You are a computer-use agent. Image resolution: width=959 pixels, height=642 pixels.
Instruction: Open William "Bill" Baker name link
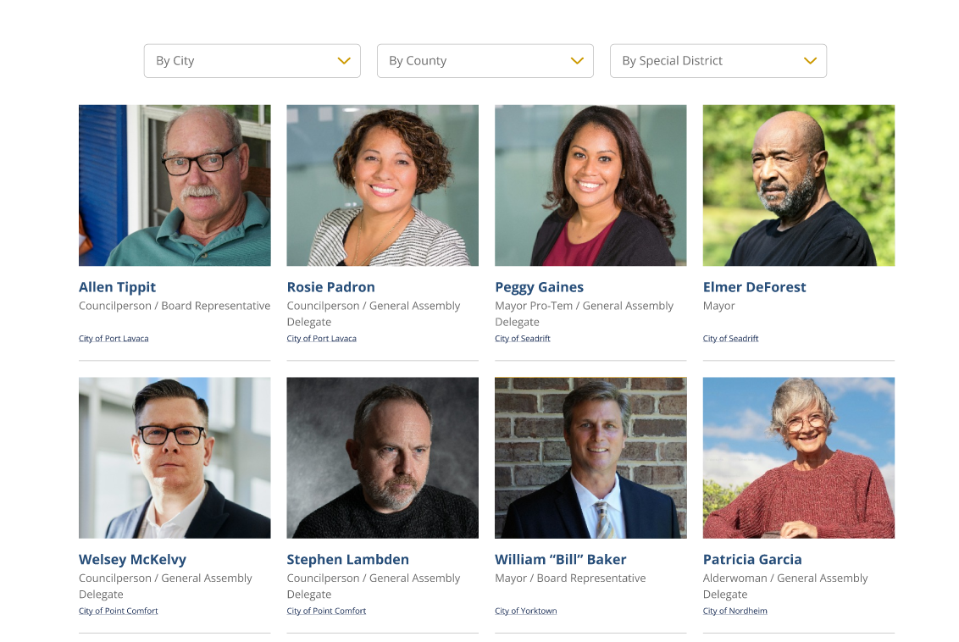pos(560,560)
